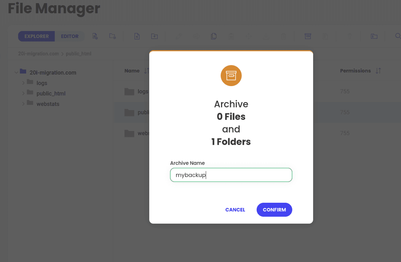
Task: Expand the public_html folder in tree
Action: pyautogui.click(x=23, y=93)
